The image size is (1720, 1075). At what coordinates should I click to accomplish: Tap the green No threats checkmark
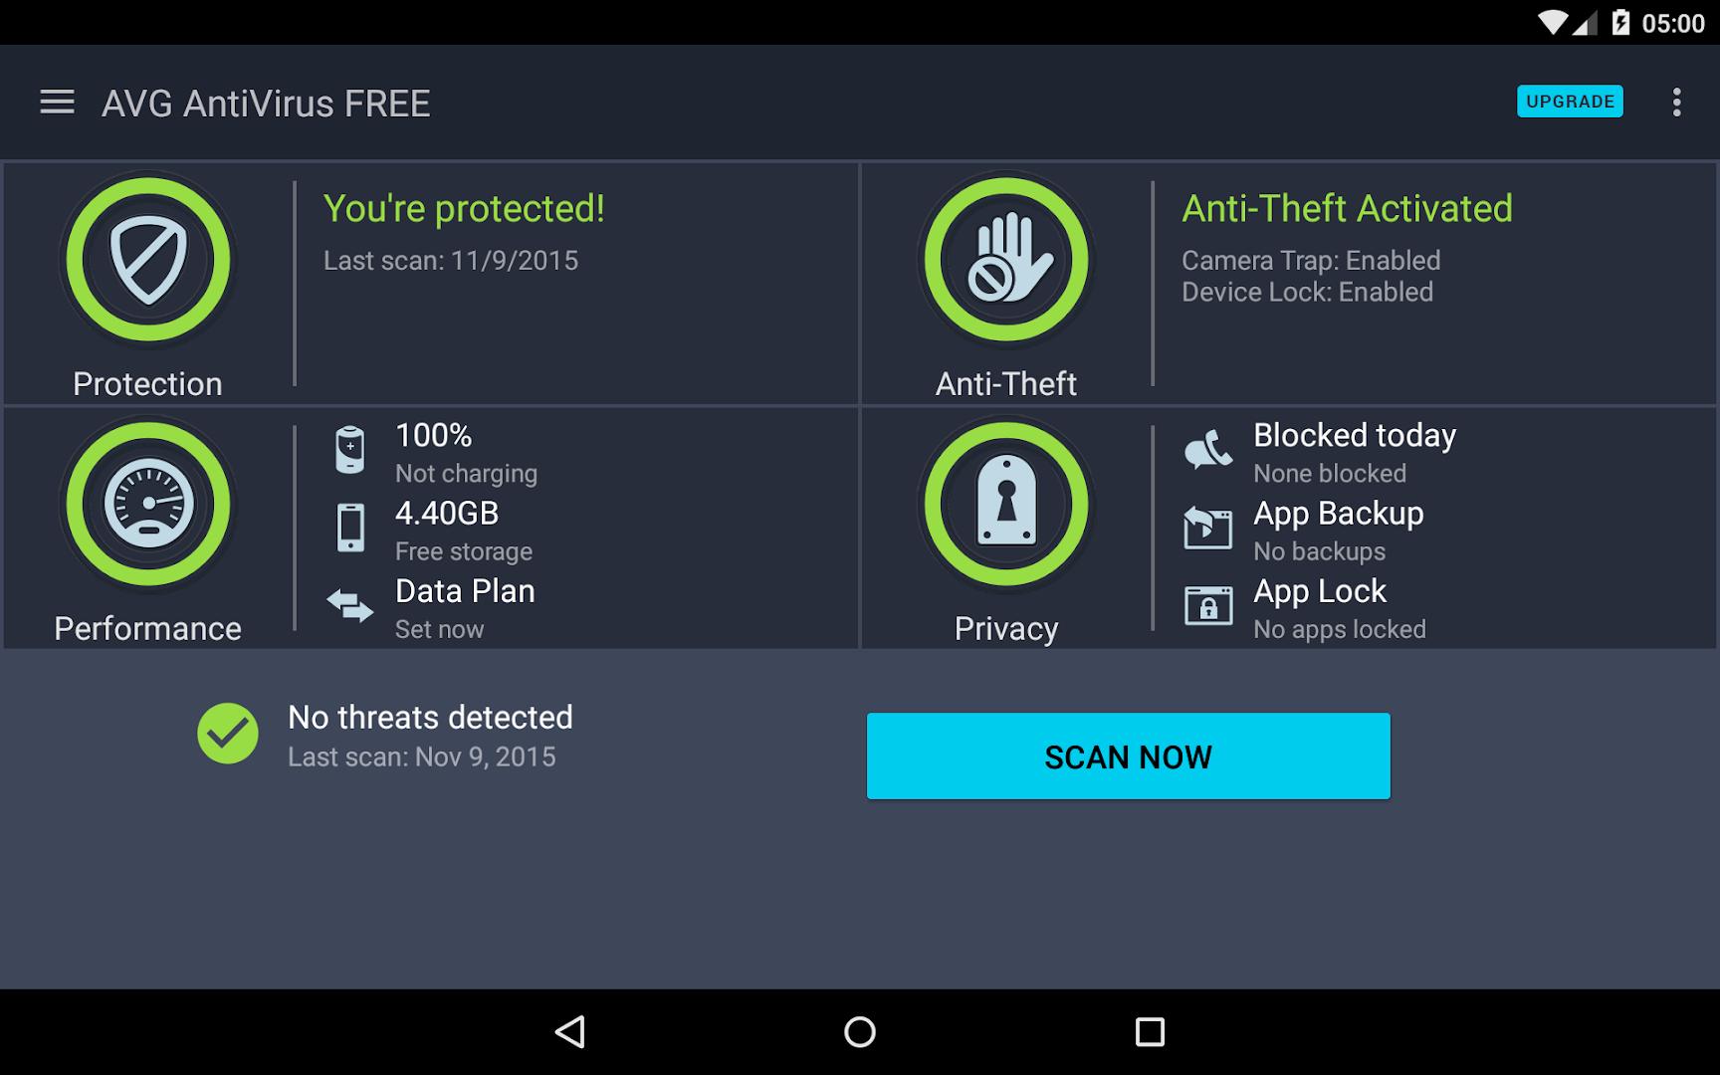click(228, 734)
